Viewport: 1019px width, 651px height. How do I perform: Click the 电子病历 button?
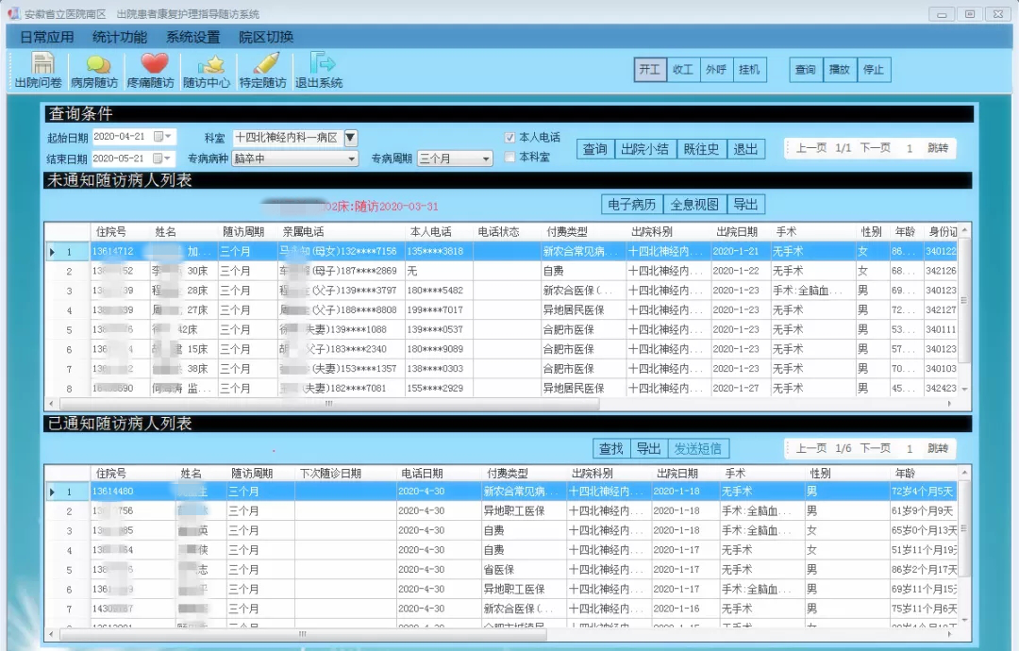(631, 205)
